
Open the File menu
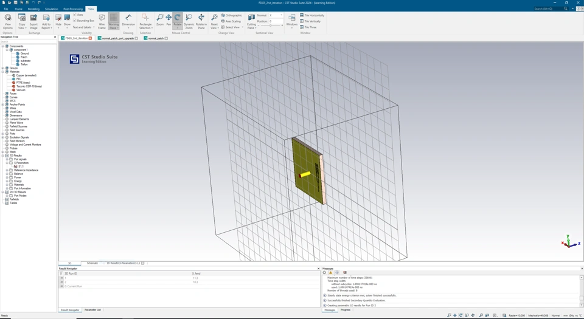[x=6, y=9]
